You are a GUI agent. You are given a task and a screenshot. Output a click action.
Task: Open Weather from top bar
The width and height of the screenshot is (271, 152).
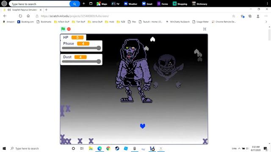(130, 4)
